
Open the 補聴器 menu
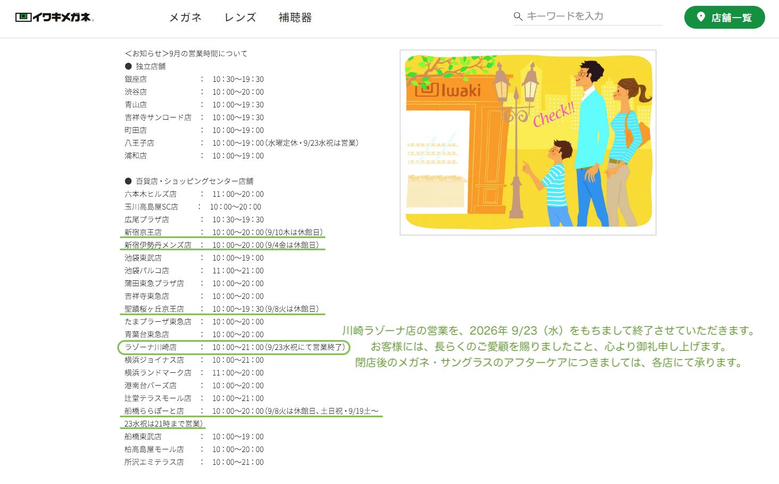295,18
